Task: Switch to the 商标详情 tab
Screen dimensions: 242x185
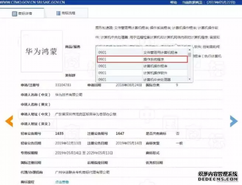Action: [x=22, y=13]
